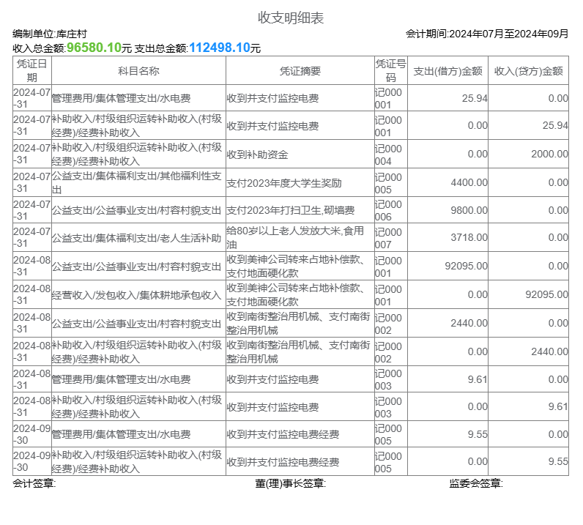Click the 监委会签章 signature label
This screenshot has height=525, width=583.
[x=476, y=483]
